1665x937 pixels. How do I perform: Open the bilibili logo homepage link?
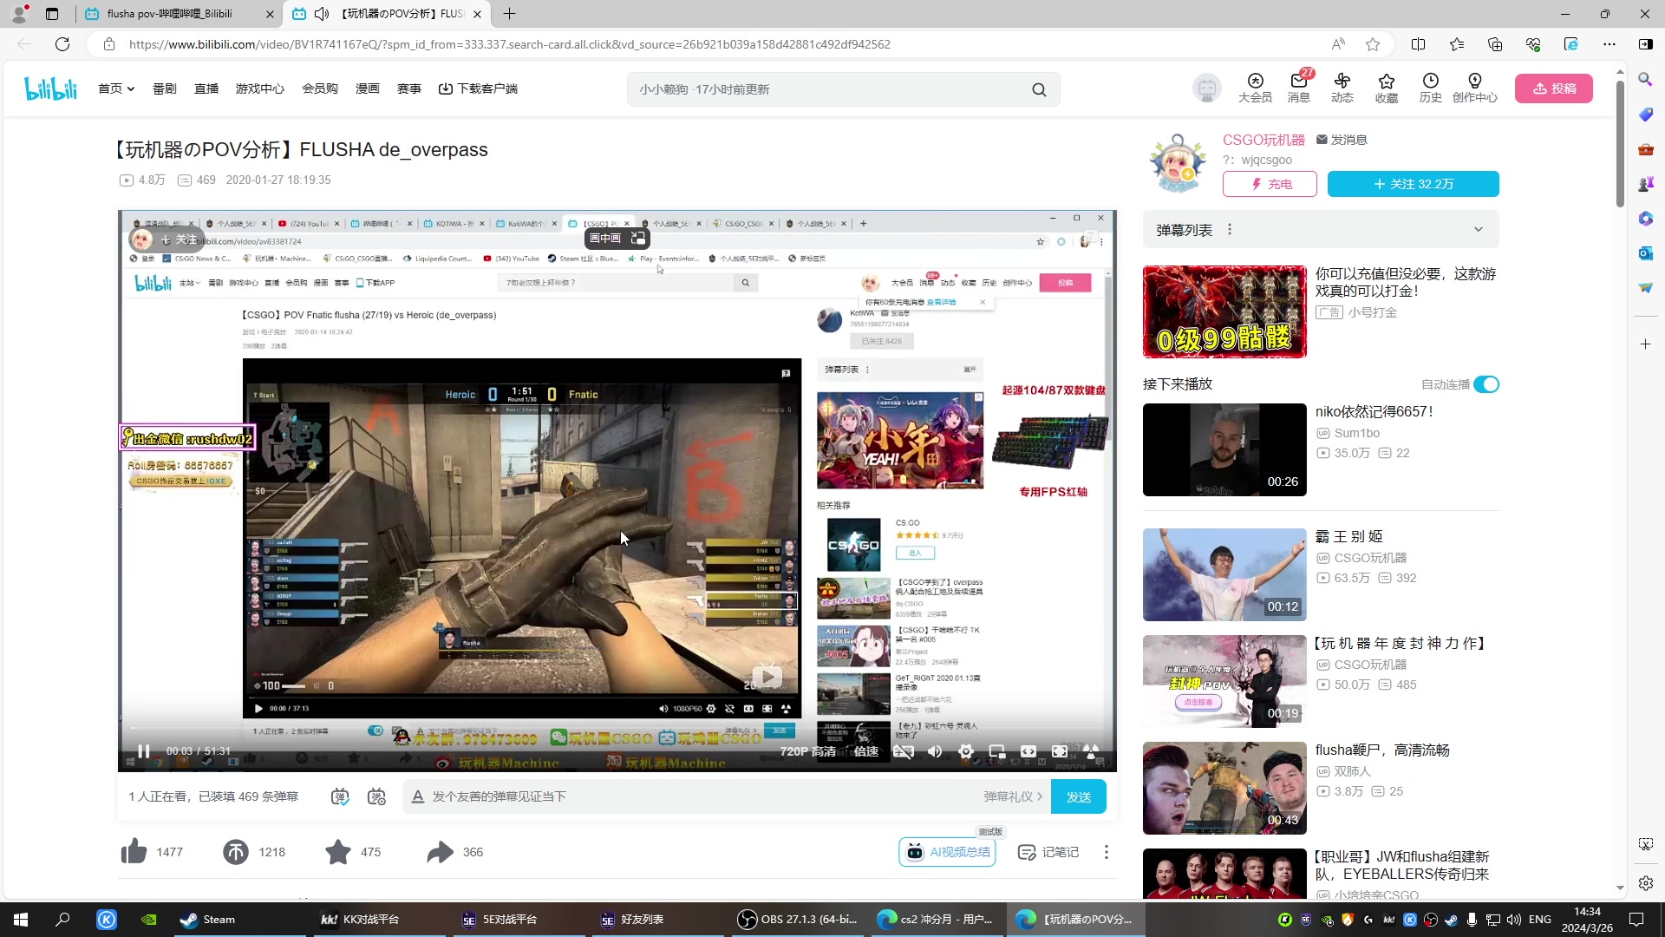click(x=50, y=88)
